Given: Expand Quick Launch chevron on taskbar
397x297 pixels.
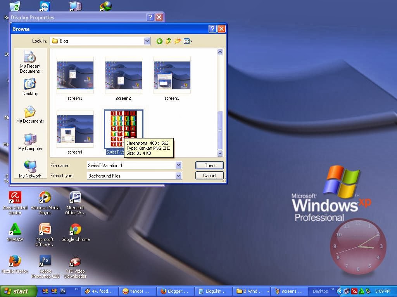Looking at the screenshot, I should point(76,289).
